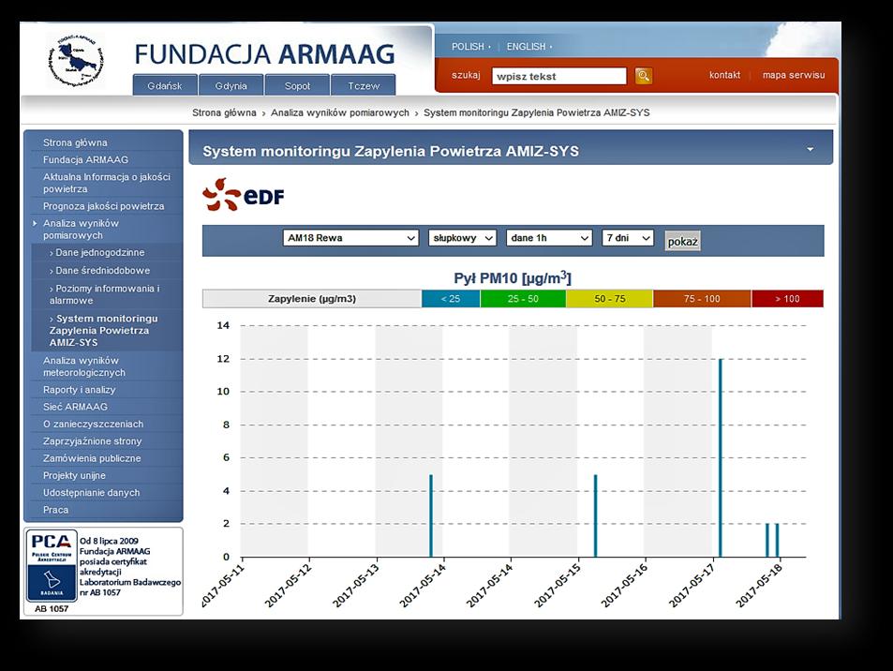The width and height of the screenshot is (893, 671).
Task: Click the PCA accreditation badge
Action: pos(52,566)
